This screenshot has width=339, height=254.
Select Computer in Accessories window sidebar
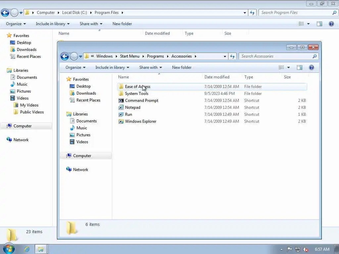[x=82, y=156]
